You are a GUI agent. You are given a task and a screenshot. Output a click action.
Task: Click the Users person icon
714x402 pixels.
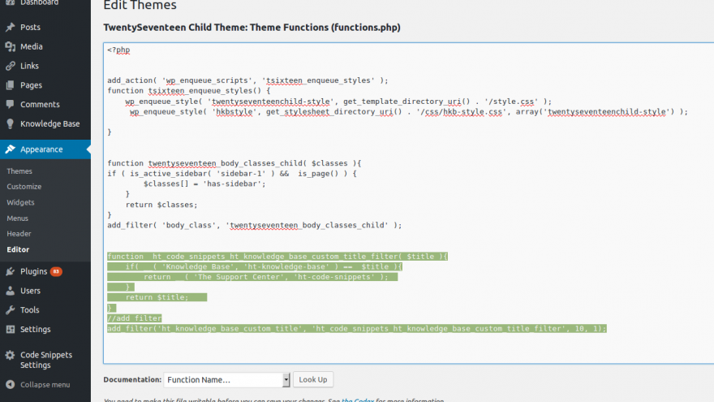pyautogui.click(x=10, y=291)
